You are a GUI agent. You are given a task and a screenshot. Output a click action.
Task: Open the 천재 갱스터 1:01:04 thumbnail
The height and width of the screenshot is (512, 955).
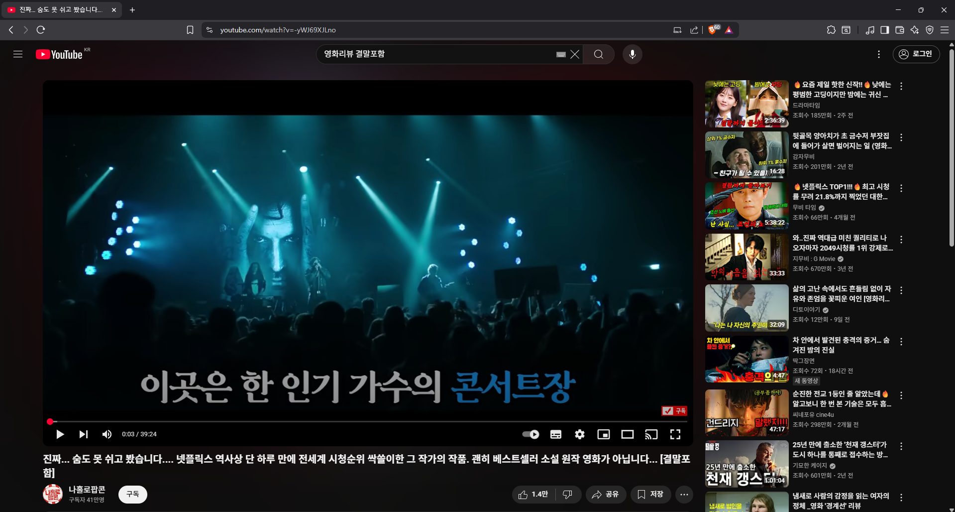(746, 464)
